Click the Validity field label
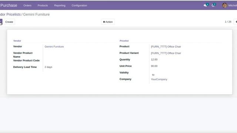Viewport: 237px width, 133px height. (124, 72)
